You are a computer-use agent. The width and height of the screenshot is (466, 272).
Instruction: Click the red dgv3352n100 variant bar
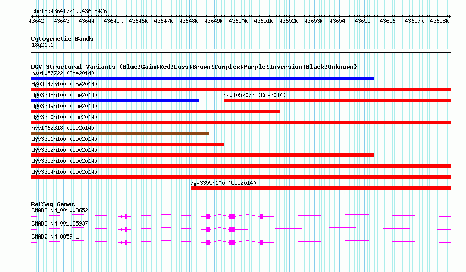[203, 155]
